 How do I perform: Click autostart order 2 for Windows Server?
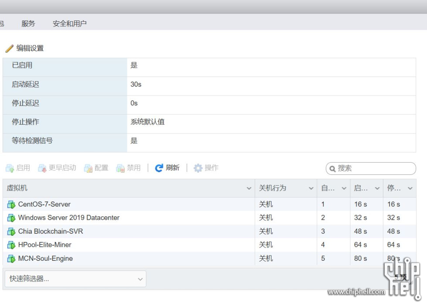click(x=323, y=218)
